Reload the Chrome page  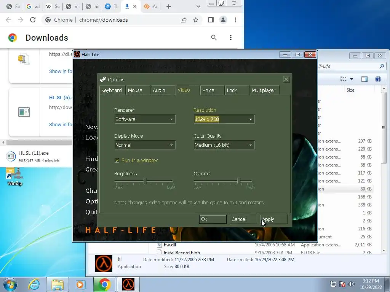coord(33,20)
